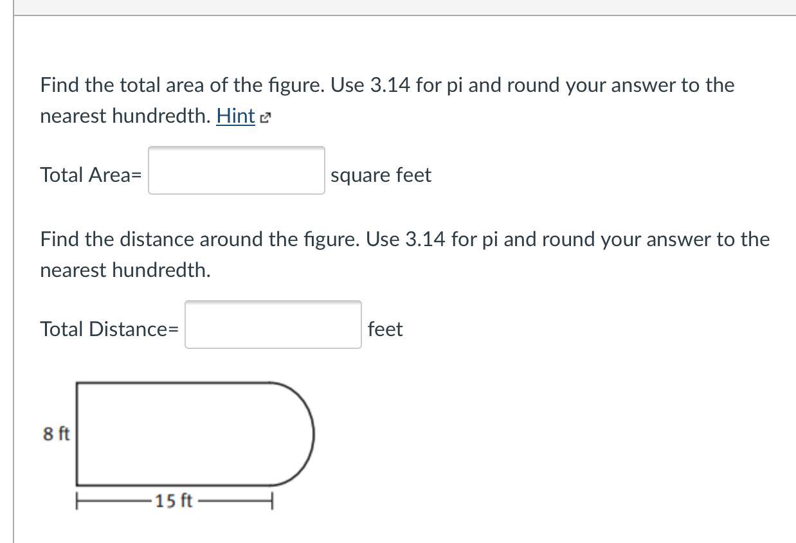
Task: Click the "Total Distance=" label
Action: point(109,329)
